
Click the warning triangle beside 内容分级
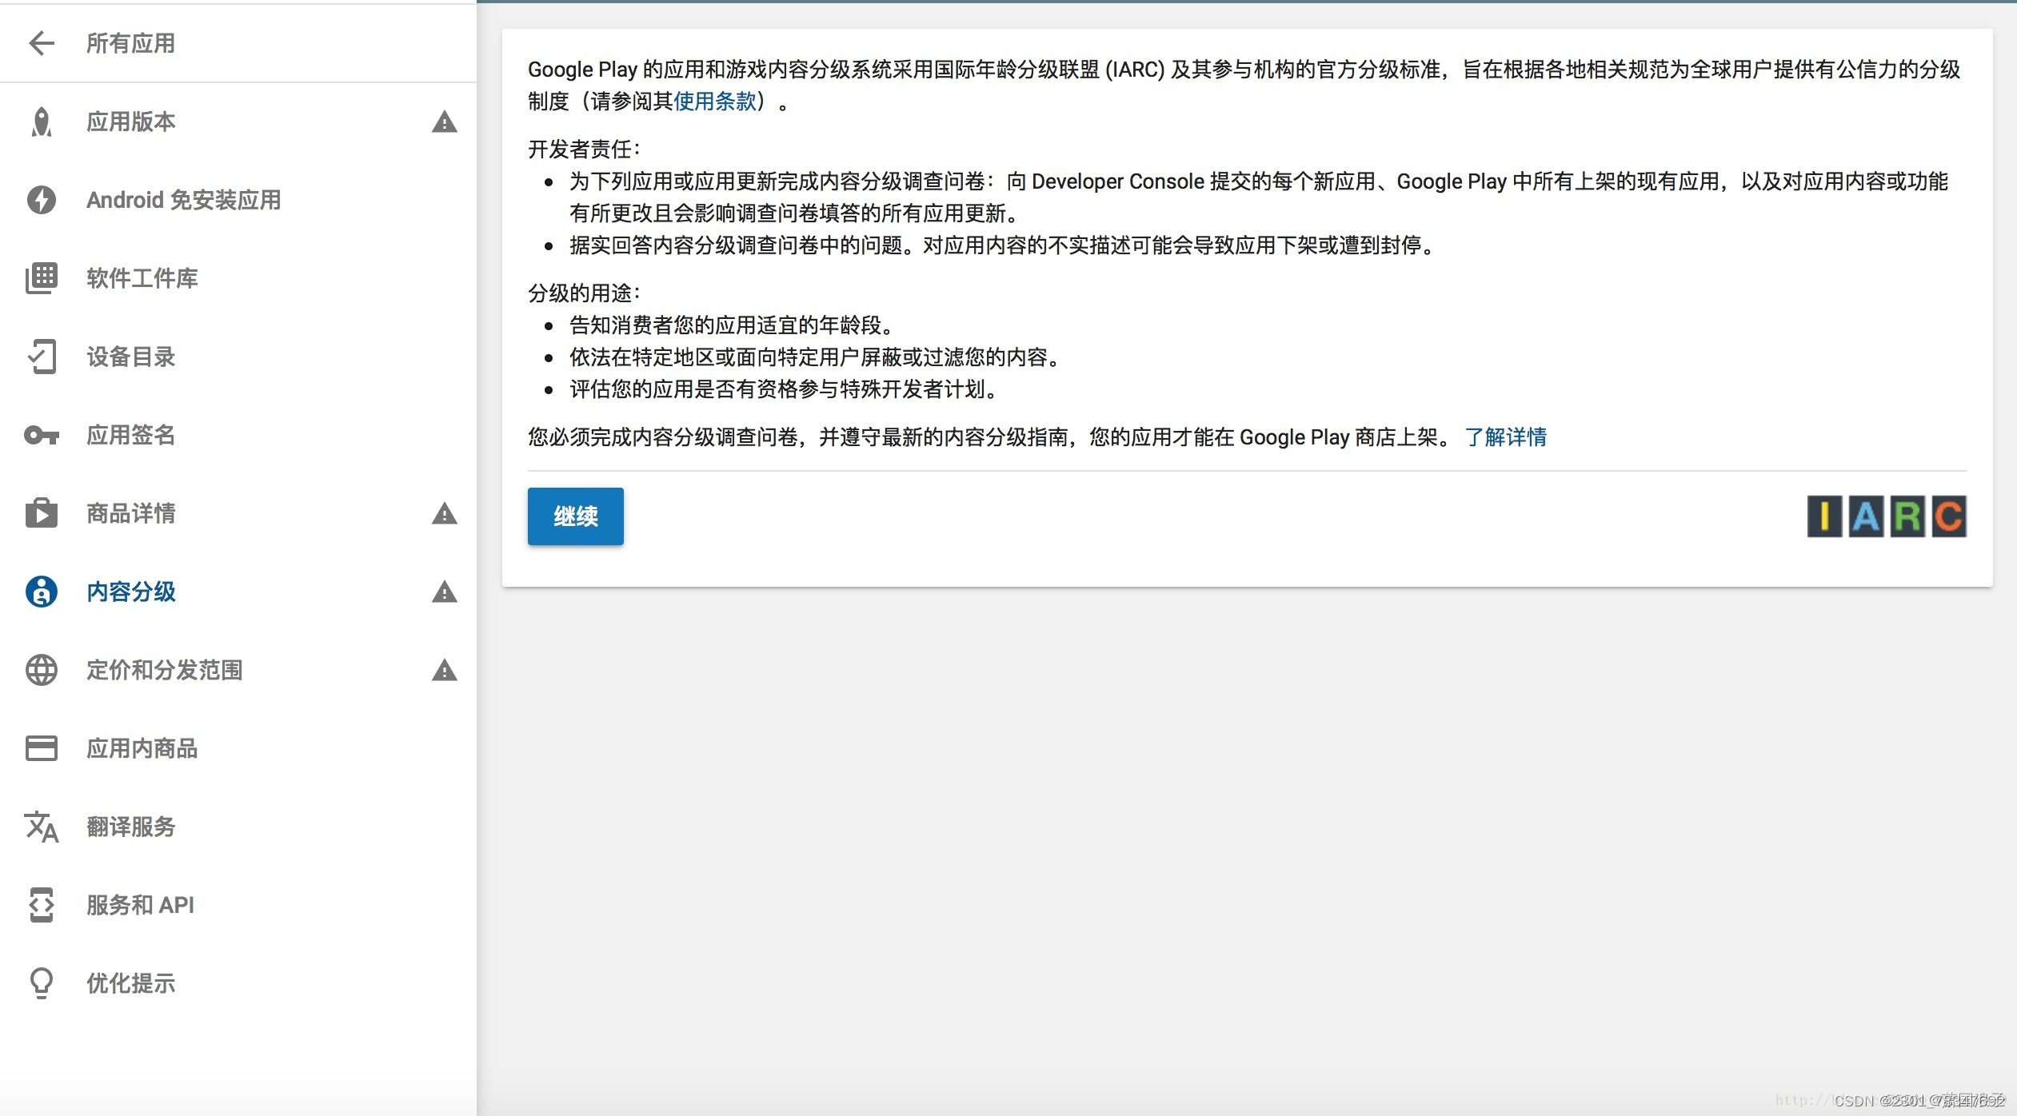(x=444, y=592)
